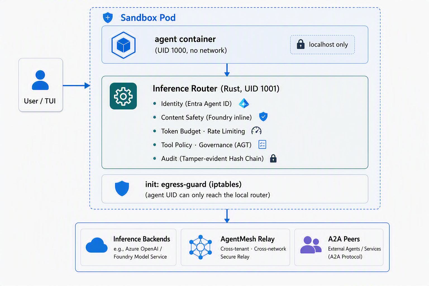429x286 pixels.
Task: Click the Secure Relay text
Action: (235, 257)
